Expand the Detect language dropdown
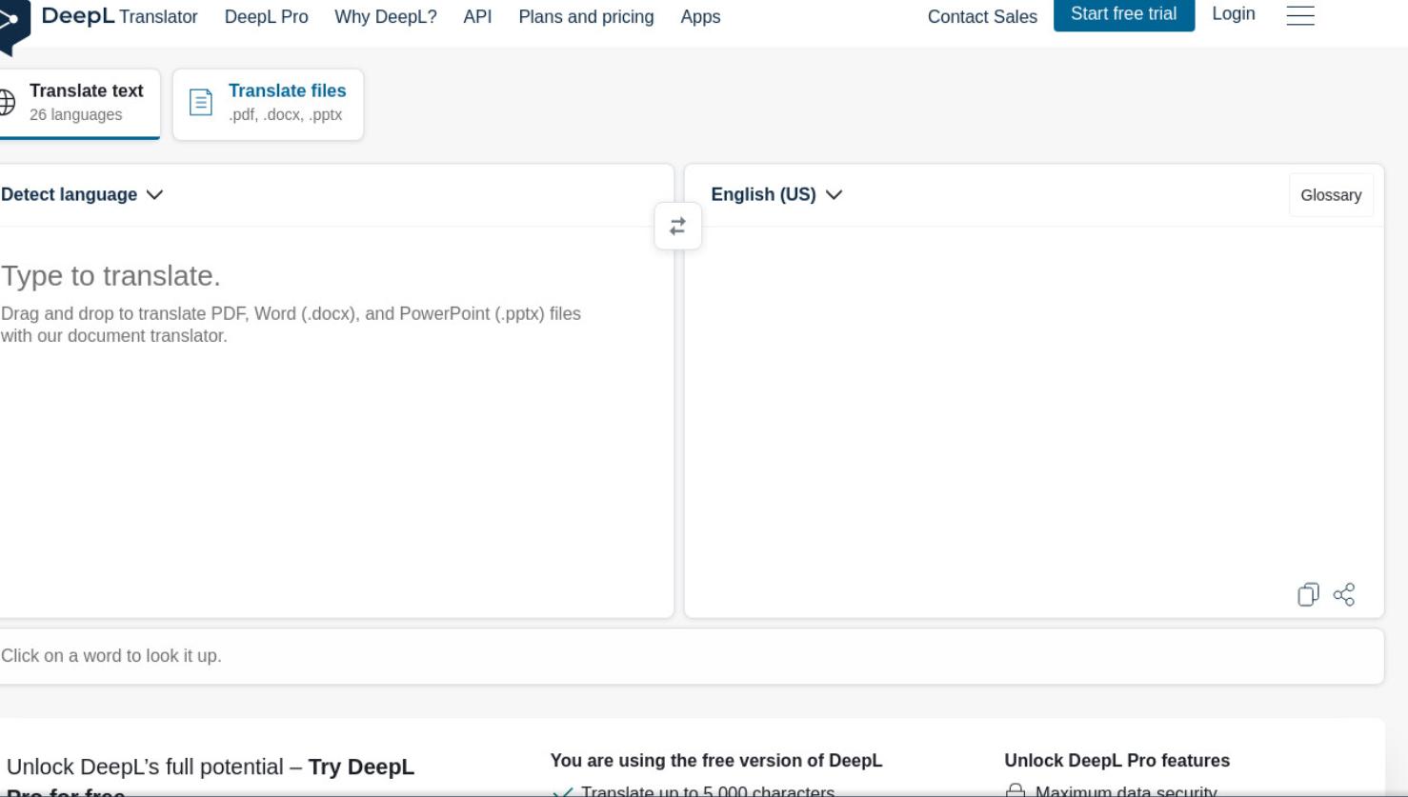 pyautogui.click(x=82, y=194)
